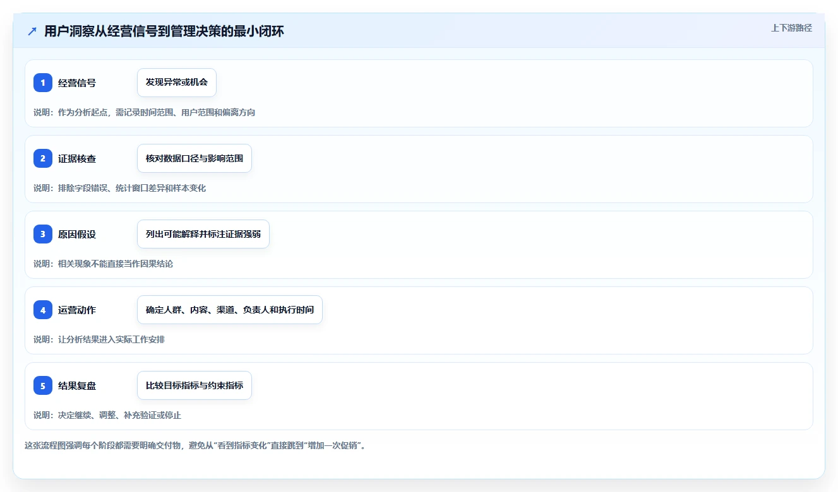Click the note 排除字段错误、统计窗口差异和样本变化

point(120,188)
